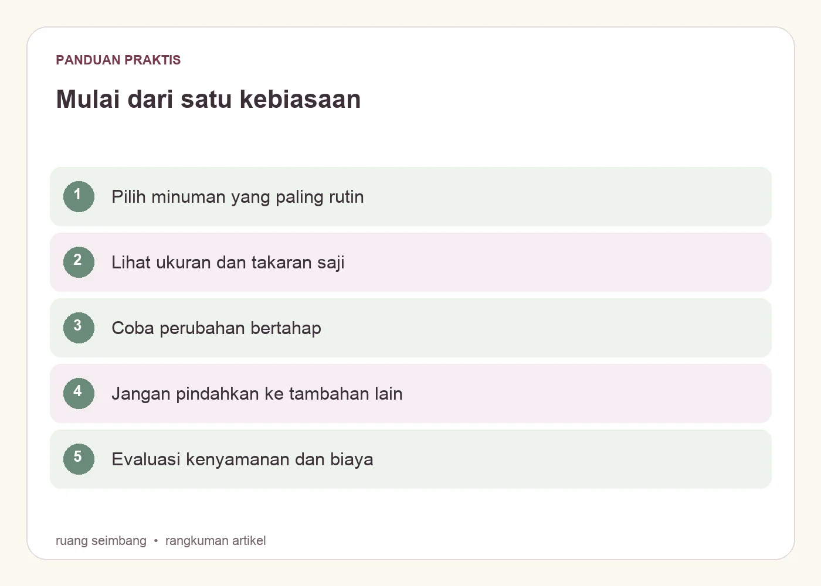Image resolution: width=821 pixels, height=586 pixels.
Task: Click the number 1 step badge
Action: coord(79,196)
